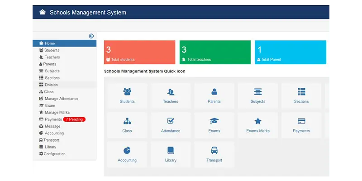
Task: Open Configuration in the sidebar menu
Action: (x=54, y=154)
